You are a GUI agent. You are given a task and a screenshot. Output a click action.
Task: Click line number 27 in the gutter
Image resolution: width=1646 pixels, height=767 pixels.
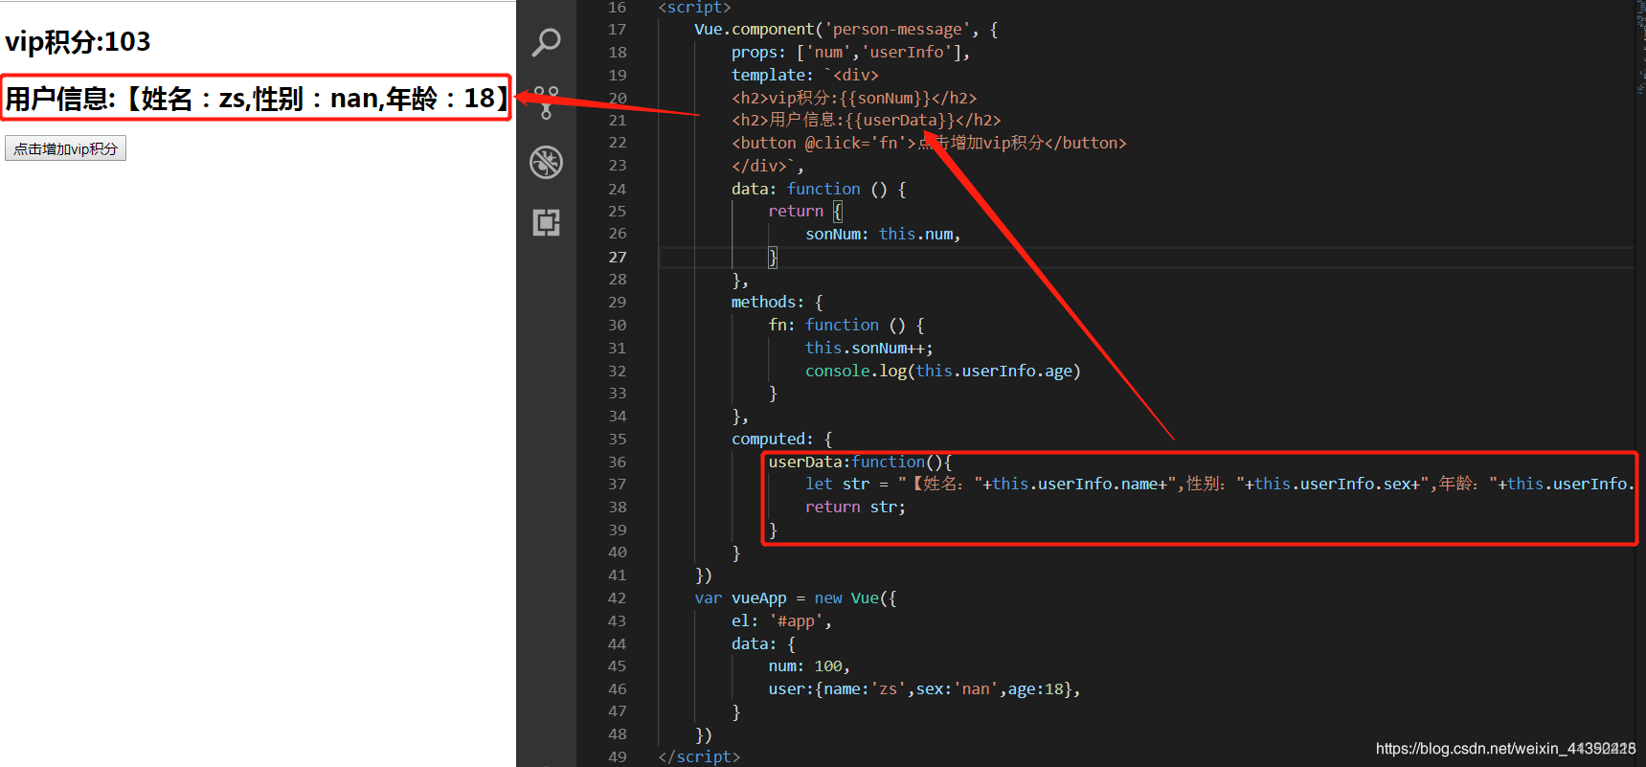[x=618, y=257]
